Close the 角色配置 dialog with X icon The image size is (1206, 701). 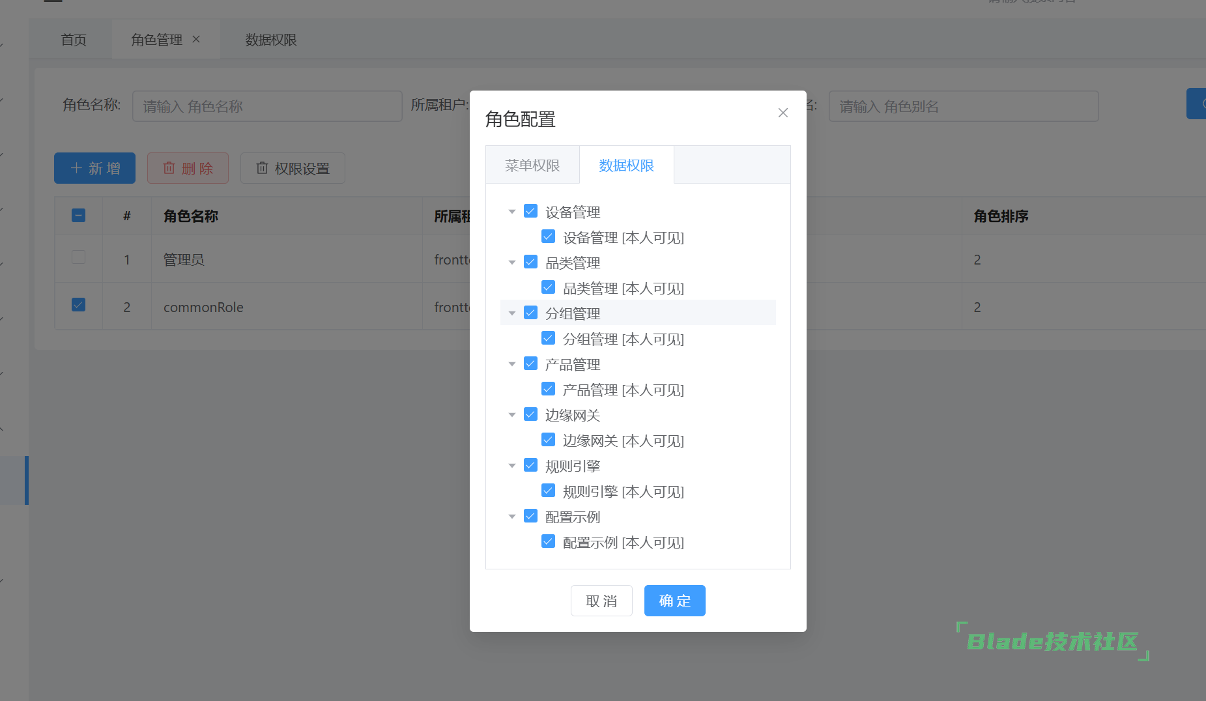click(782, 113)
